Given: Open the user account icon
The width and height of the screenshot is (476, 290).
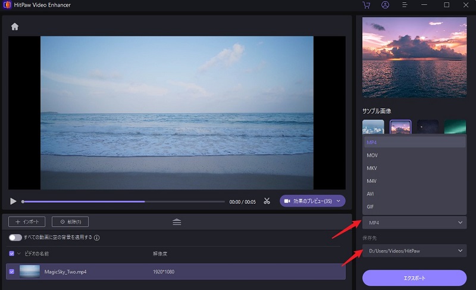Looking at the screenshot, I should point(386,5).
